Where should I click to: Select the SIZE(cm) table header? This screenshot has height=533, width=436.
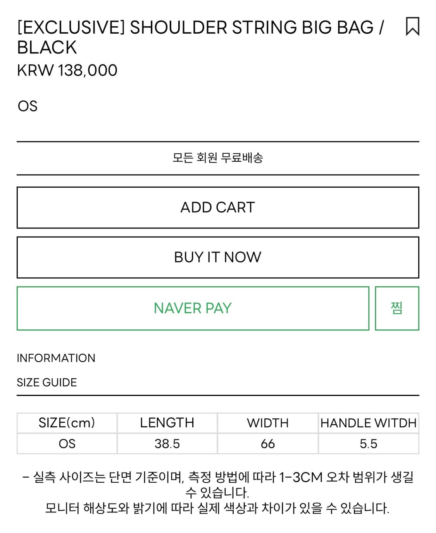tap(67, 423)
